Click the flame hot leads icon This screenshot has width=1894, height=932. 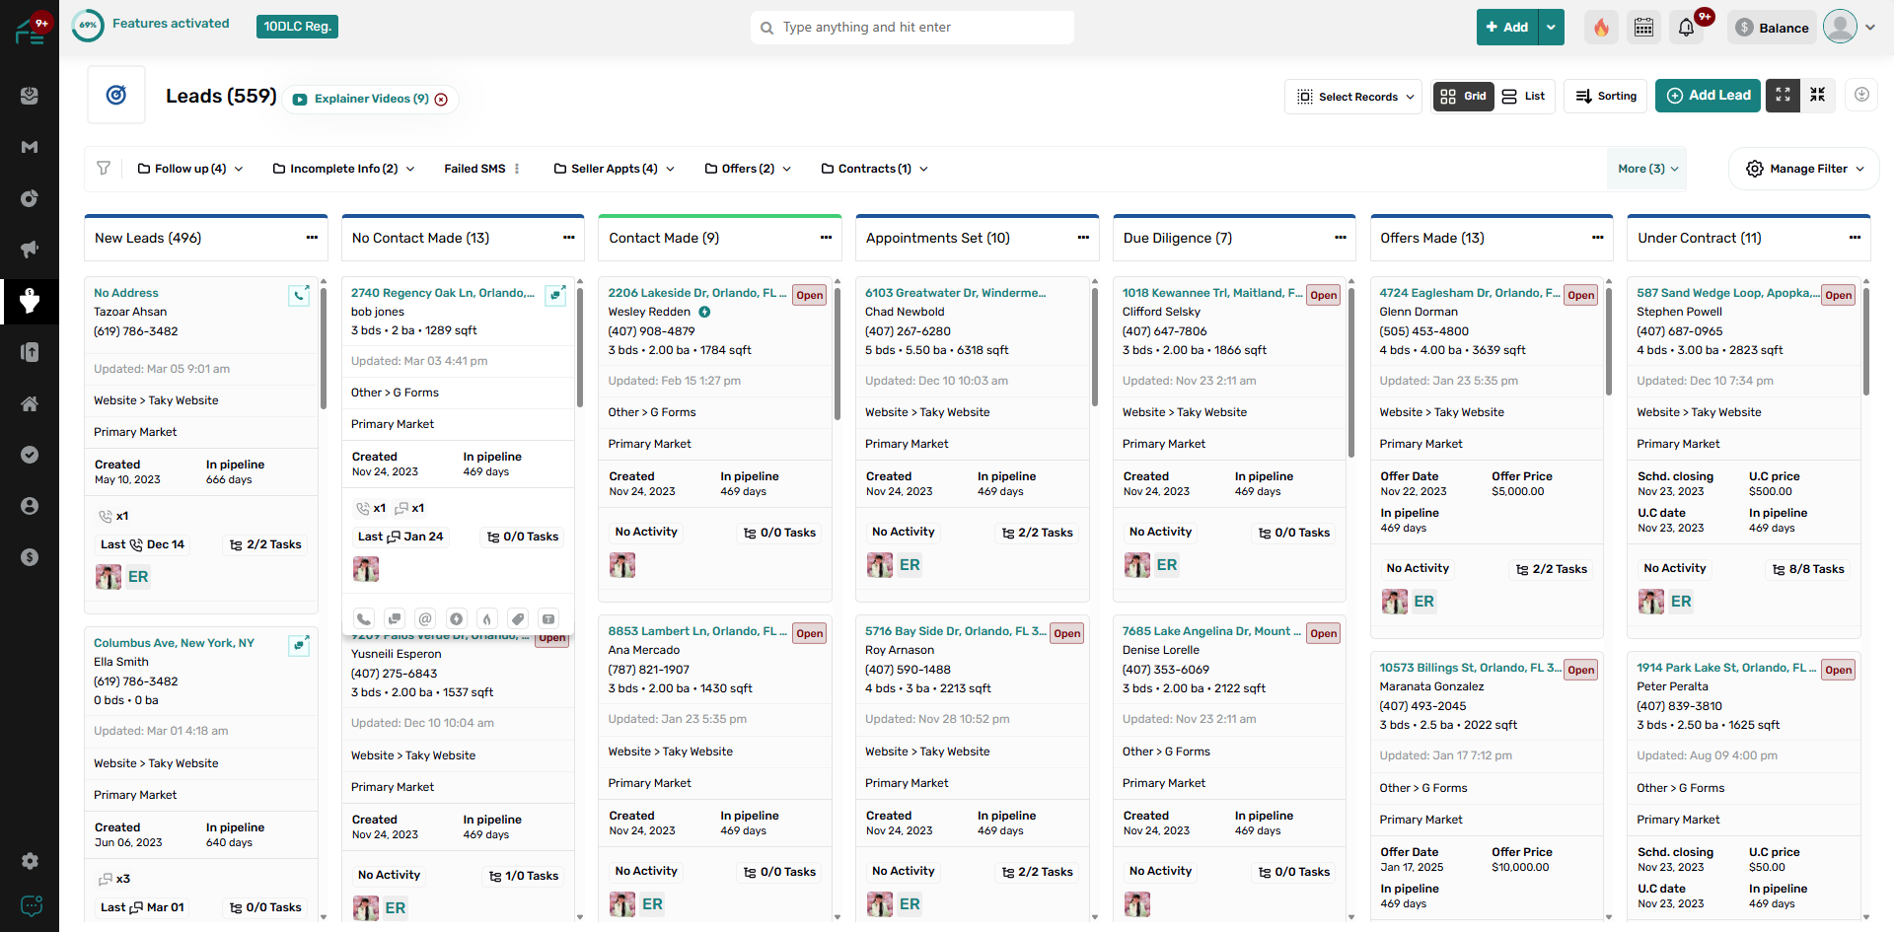pyautogui.click(x=1601, y=28)
